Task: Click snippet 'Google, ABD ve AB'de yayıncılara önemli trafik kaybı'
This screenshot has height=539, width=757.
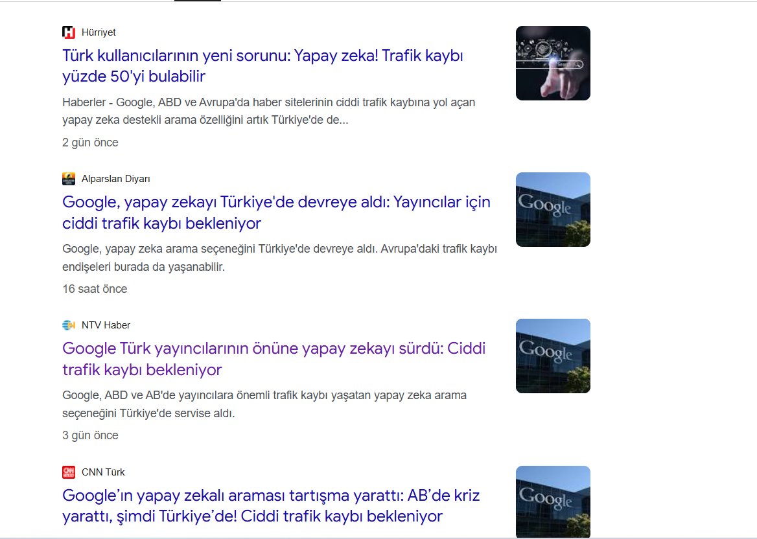Action: [x=264, y=404]
